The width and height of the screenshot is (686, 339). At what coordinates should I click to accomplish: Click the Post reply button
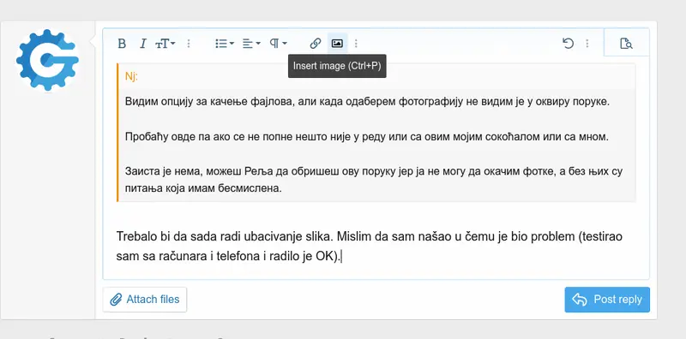(607, 300)
